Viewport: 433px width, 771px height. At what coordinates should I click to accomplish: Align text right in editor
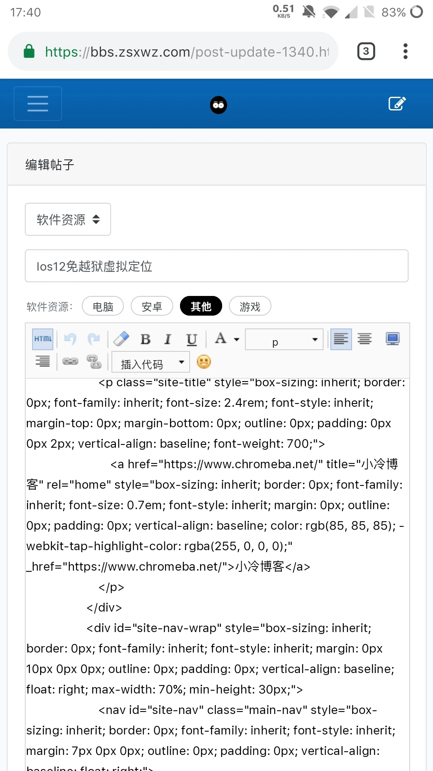click(x=42, y=361)
